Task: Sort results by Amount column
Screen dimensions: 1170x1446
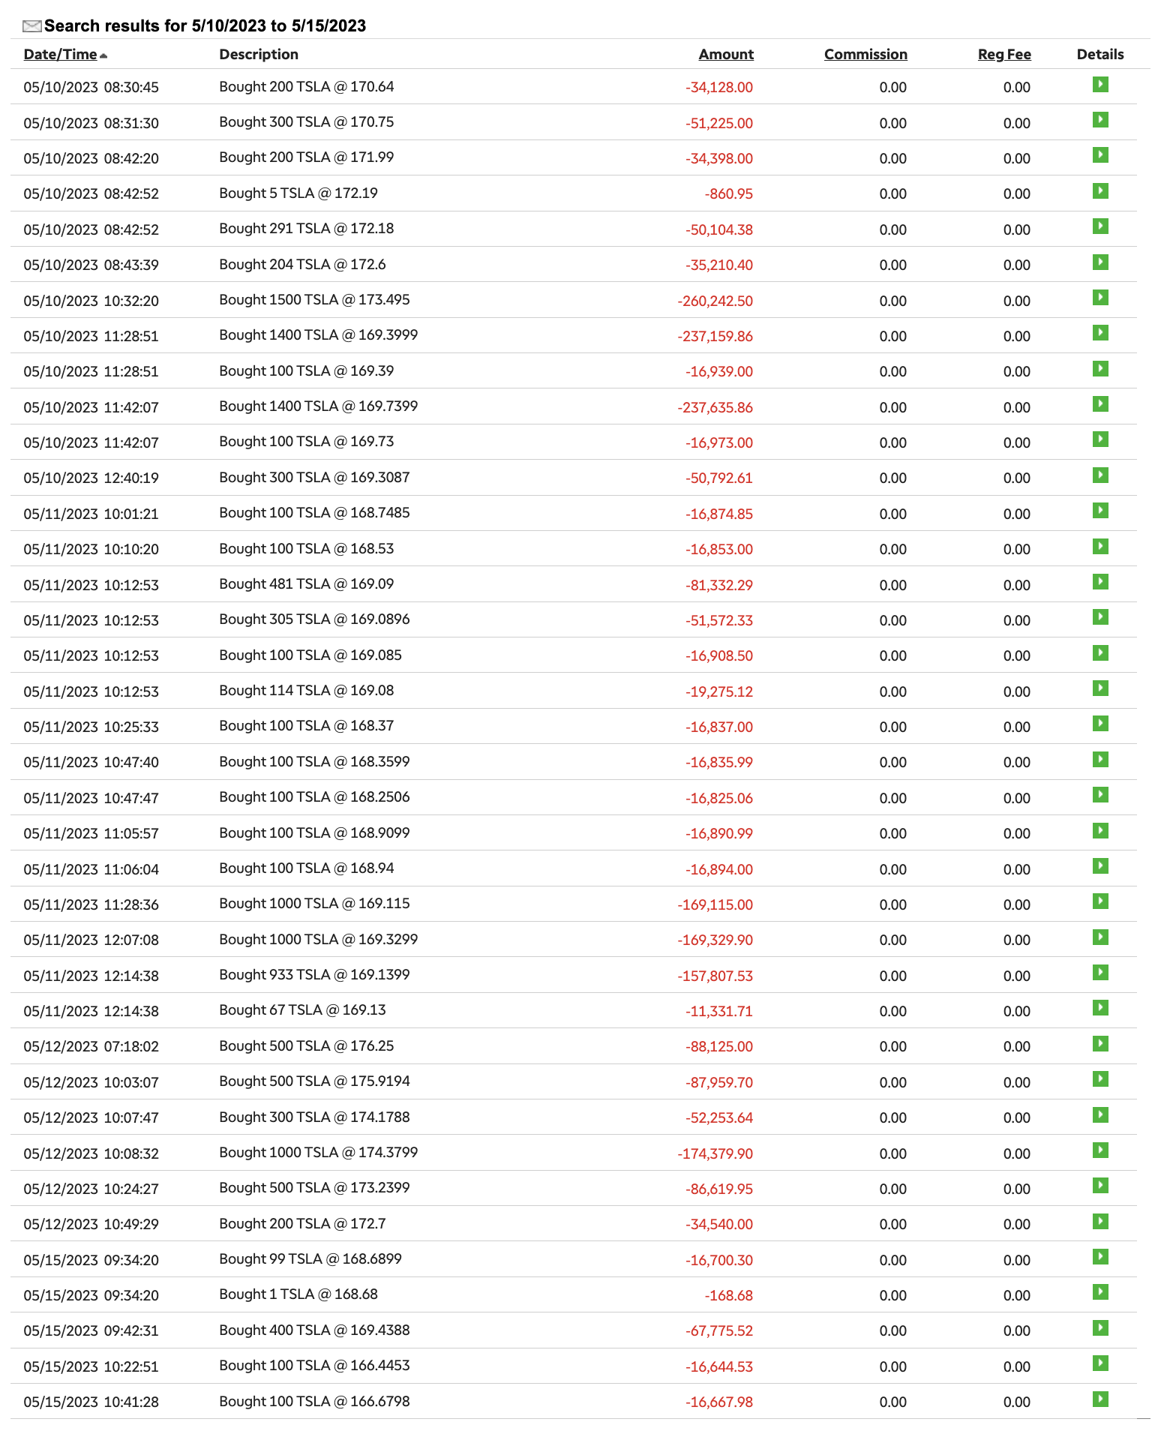Action: (x=726, y=54)
